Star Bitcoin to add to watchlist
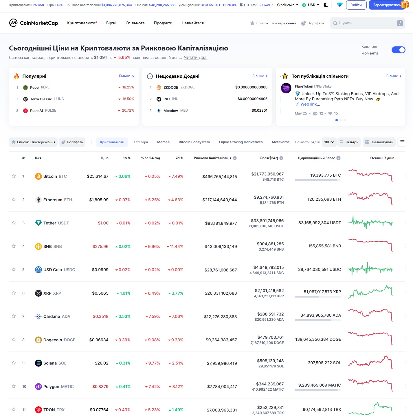 [14, 176]
